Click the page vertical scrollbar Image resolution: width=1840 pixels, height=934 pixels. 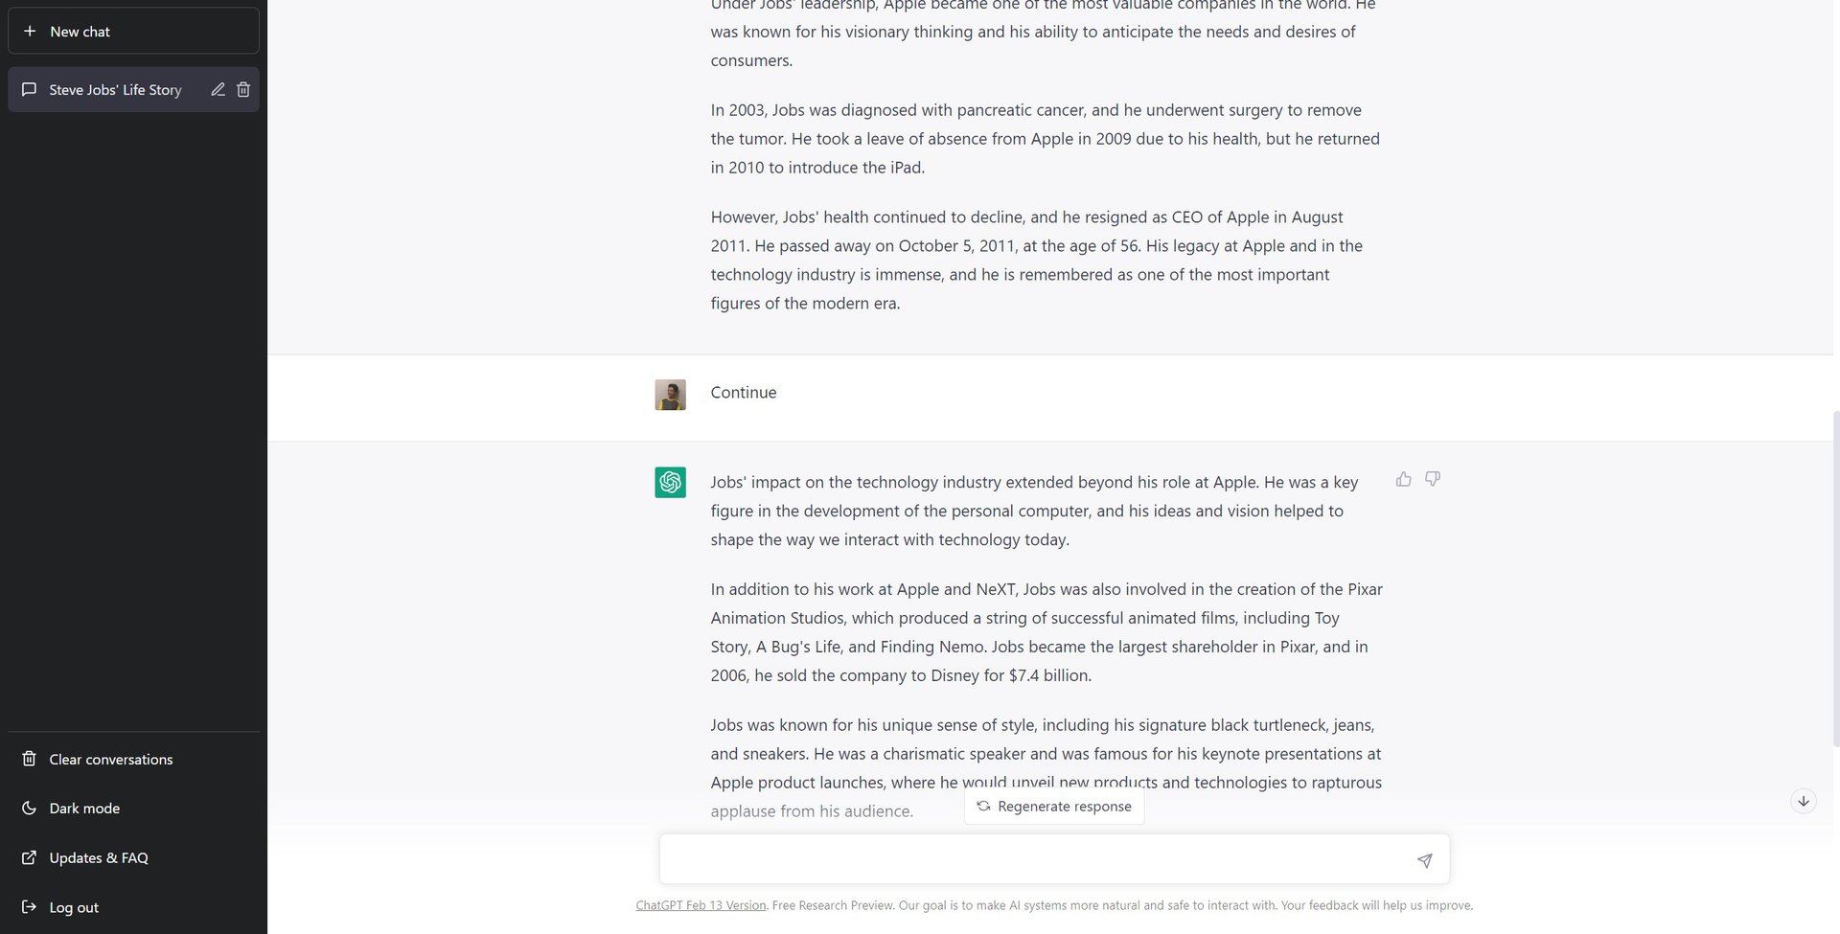point(1835,575)
